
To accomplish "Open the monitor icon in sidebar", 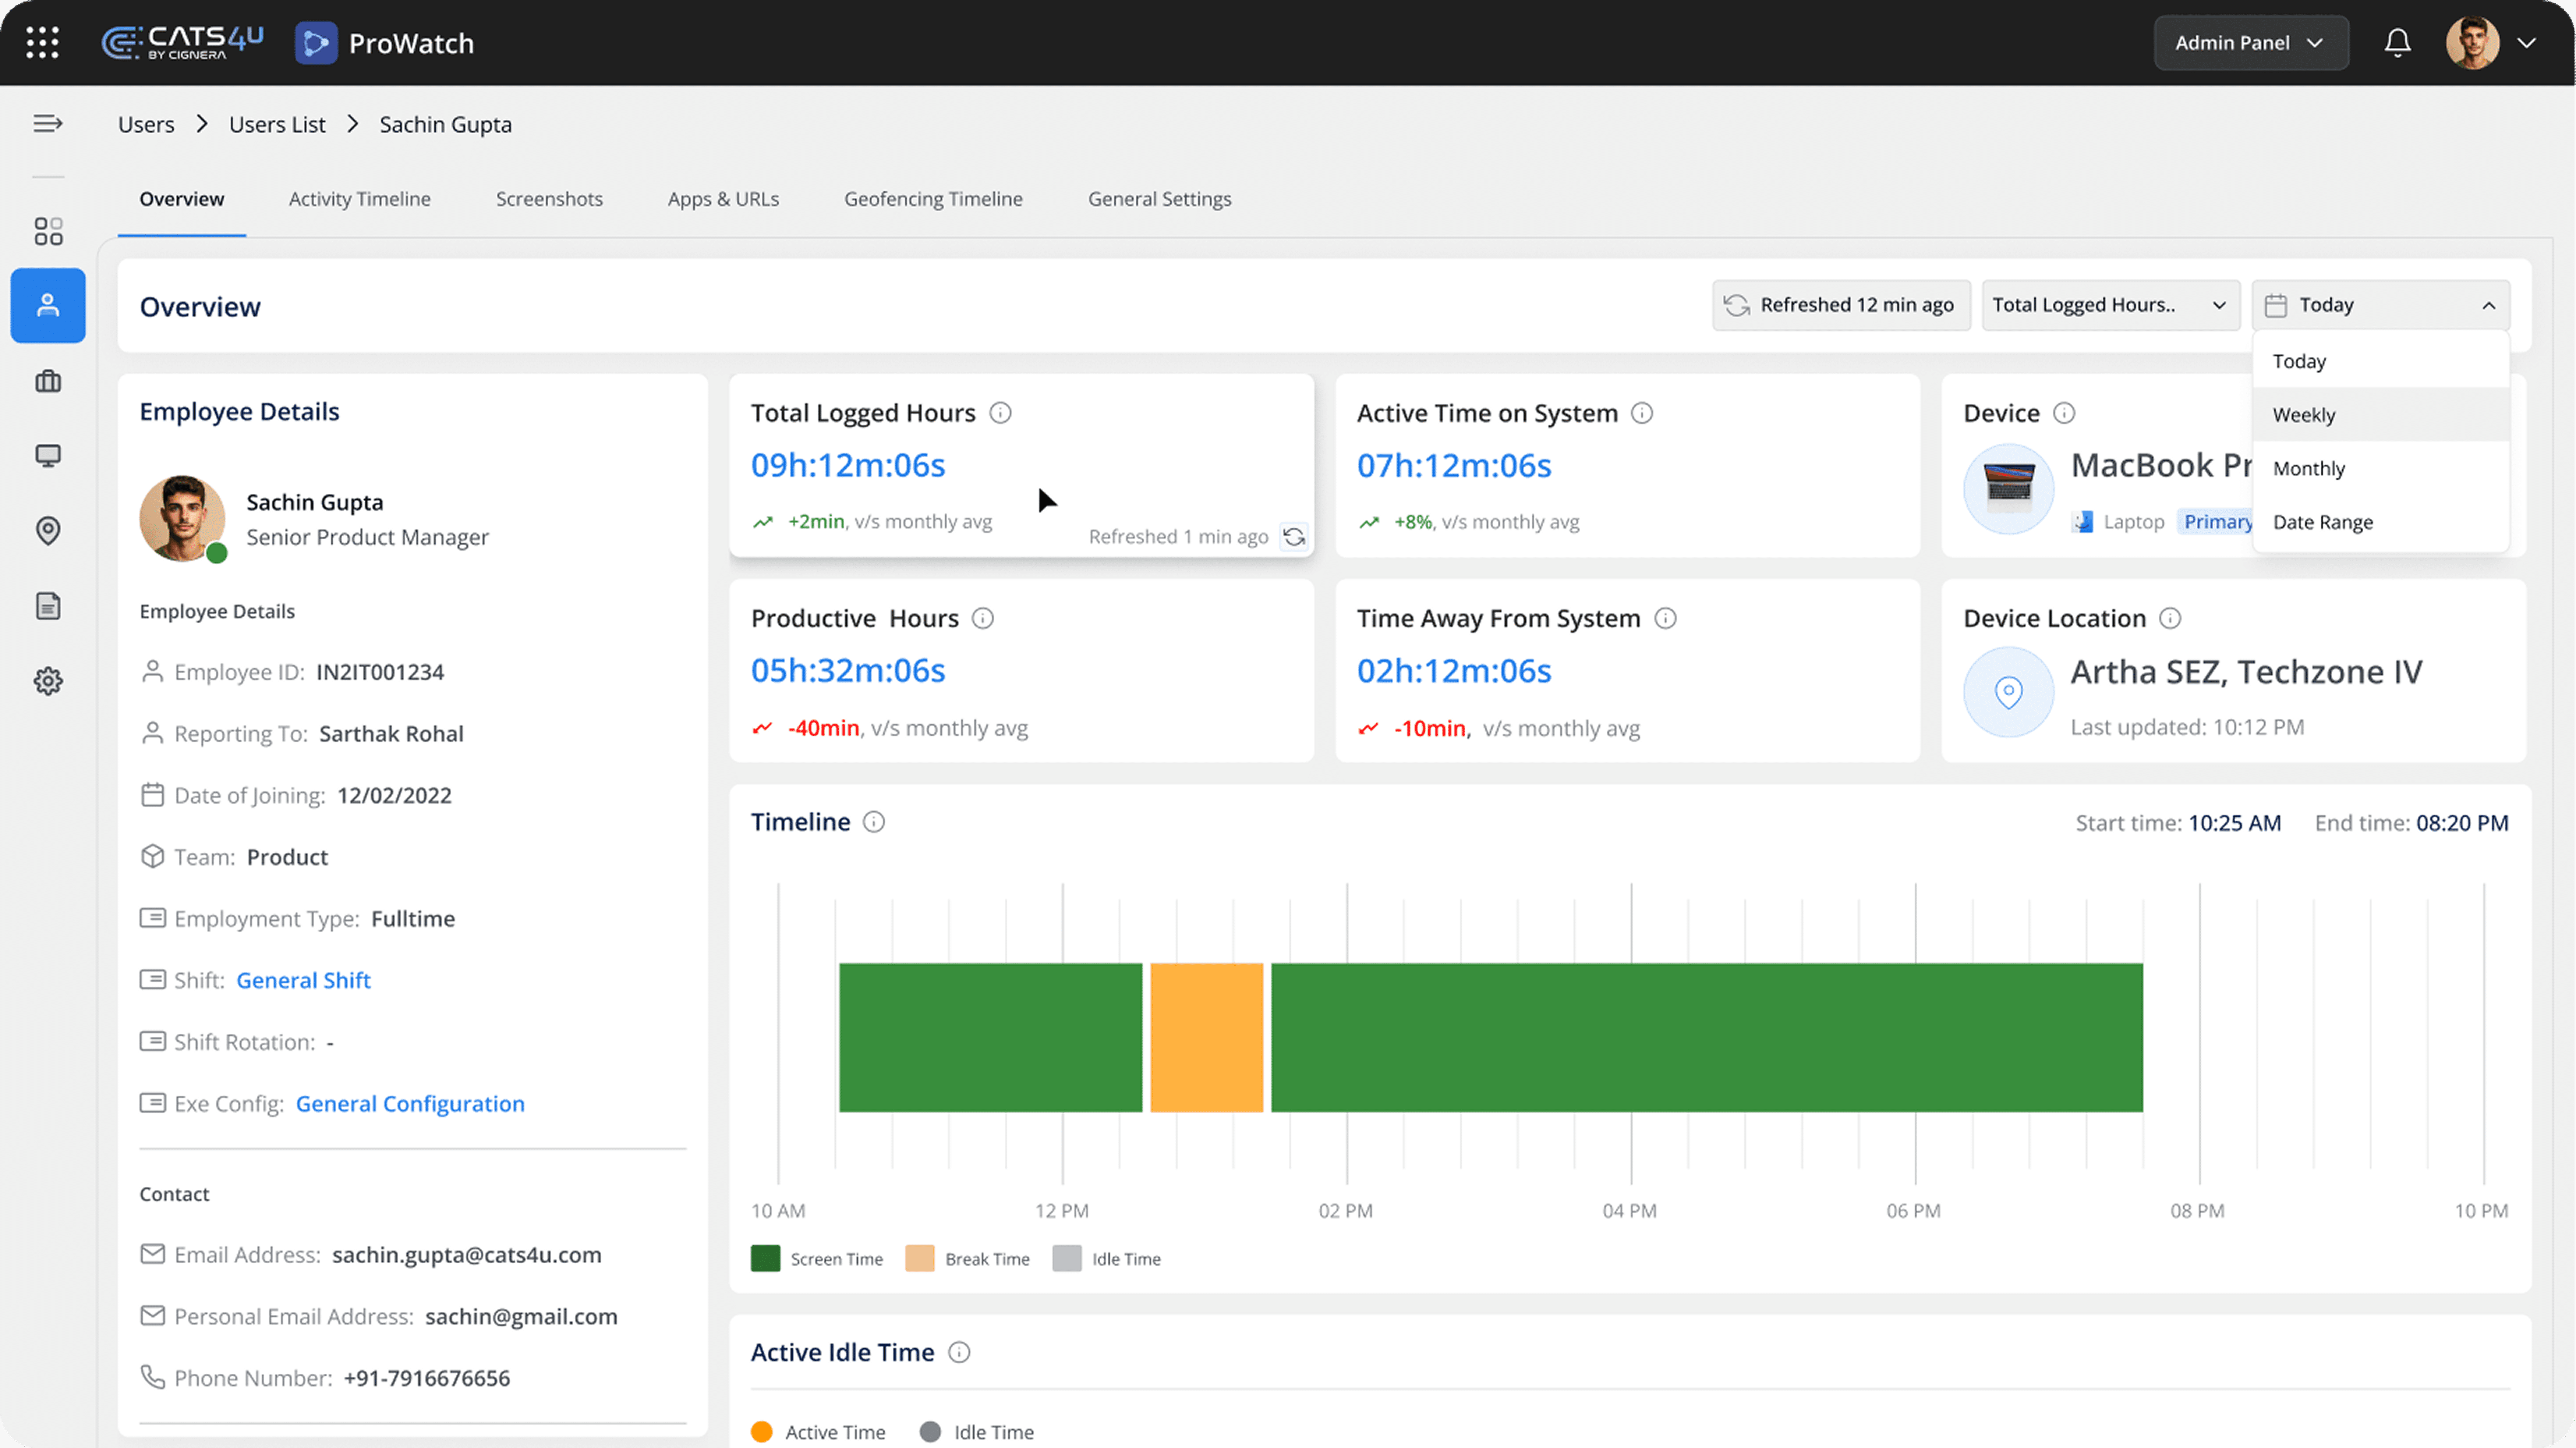I will pyautogui.click(x=48, y=456).
